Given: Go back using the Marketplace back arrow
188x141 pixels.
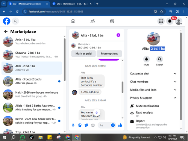Looking at the screenshot, I should click(6, 32).
